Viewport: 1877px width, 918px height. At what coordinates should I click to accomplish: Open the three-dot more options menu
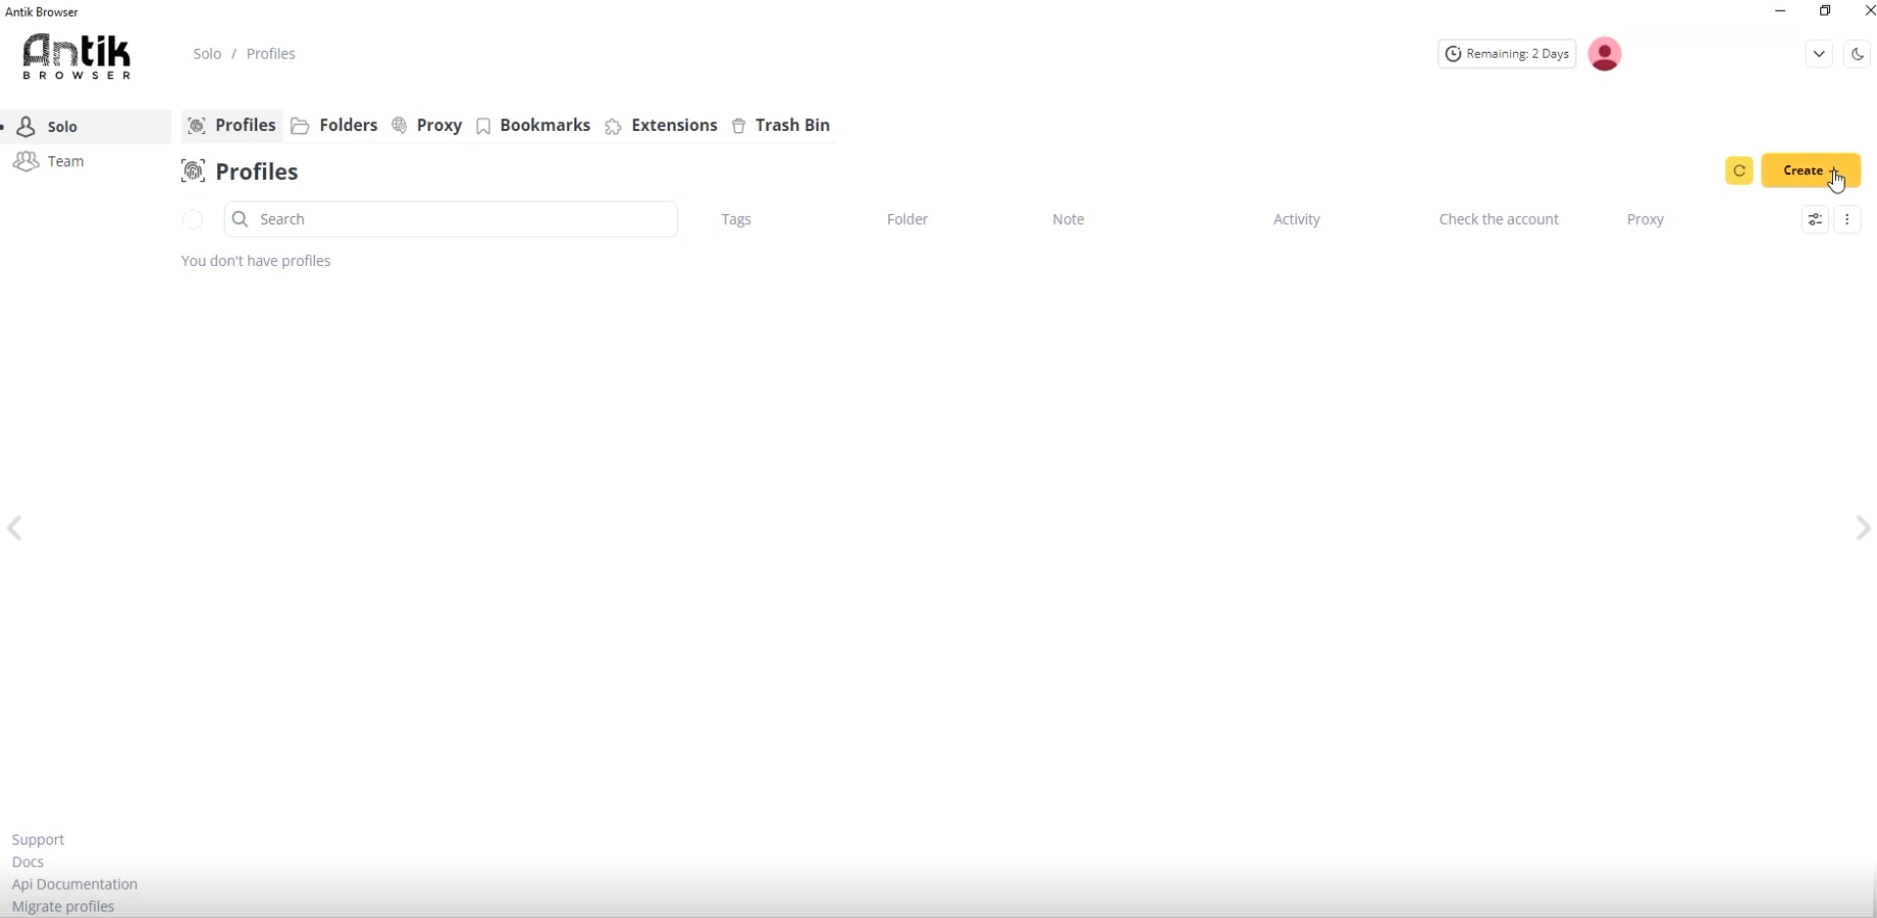1847,220
